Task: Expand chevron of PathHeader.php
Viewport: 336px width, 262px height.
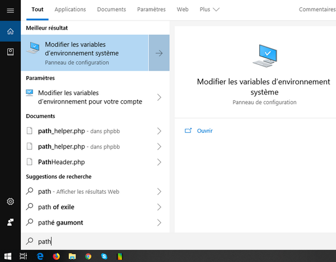Action: (x=159, y=162)
